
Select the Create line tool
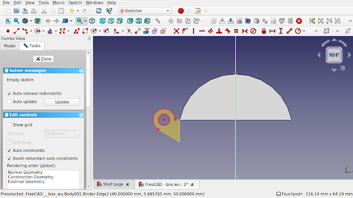click(17, 31)
